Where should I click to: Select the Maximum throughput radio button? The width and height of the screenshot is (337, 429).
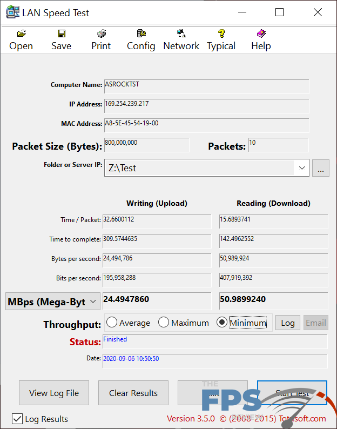(x=164, y=323)
